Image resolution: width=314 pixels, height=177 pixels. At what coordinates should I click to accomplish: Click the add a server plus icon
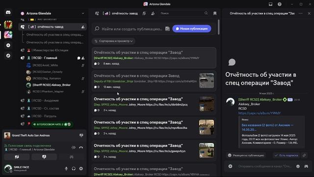pos(8,45)
